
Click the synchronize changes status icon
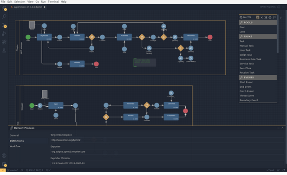(22, 170)
